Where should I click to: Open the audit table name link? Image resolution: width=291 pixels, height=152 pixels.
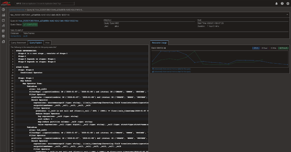[26, 36]
